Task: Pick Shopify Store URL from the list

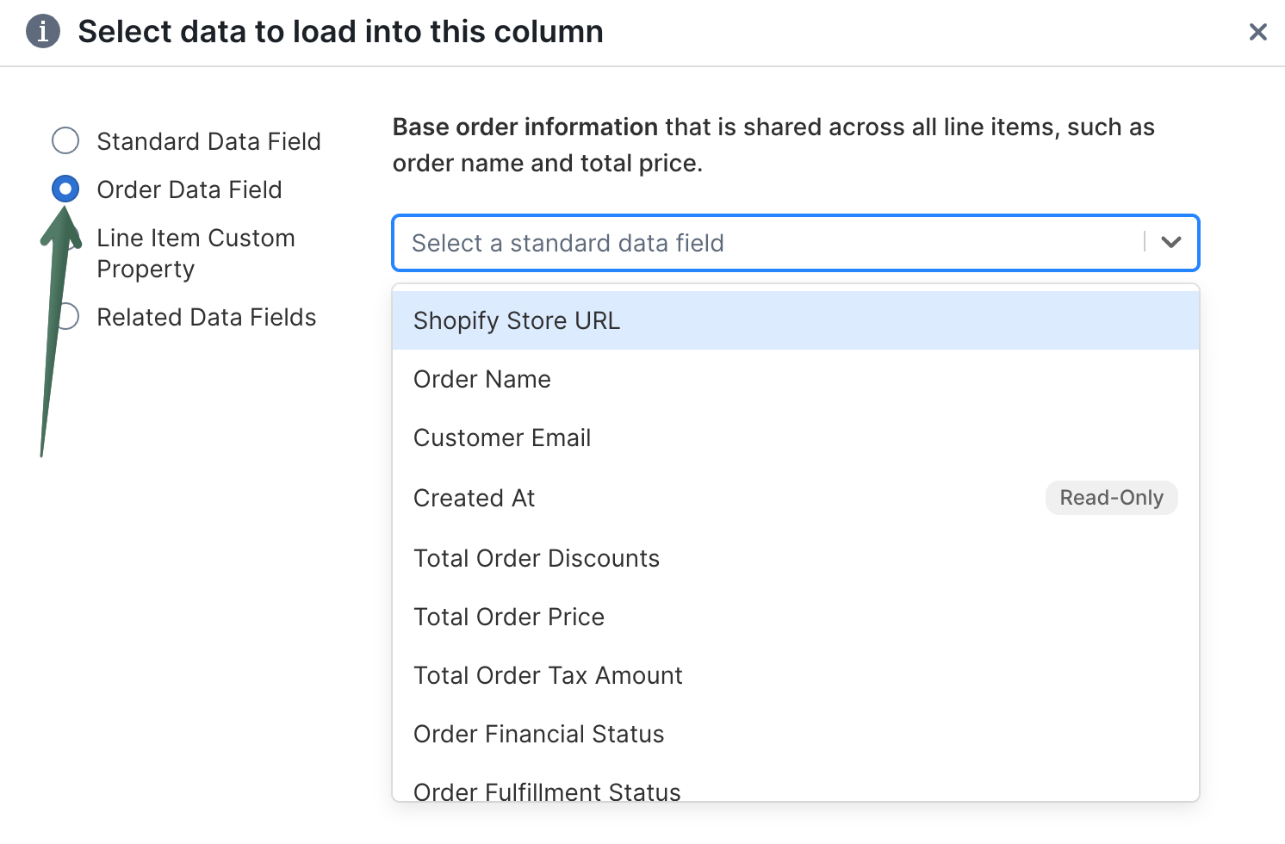Action: [517, 320]
